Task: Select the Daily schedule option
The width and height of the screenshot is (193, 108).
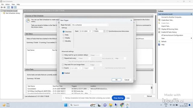Action: (x=64, y=35)
